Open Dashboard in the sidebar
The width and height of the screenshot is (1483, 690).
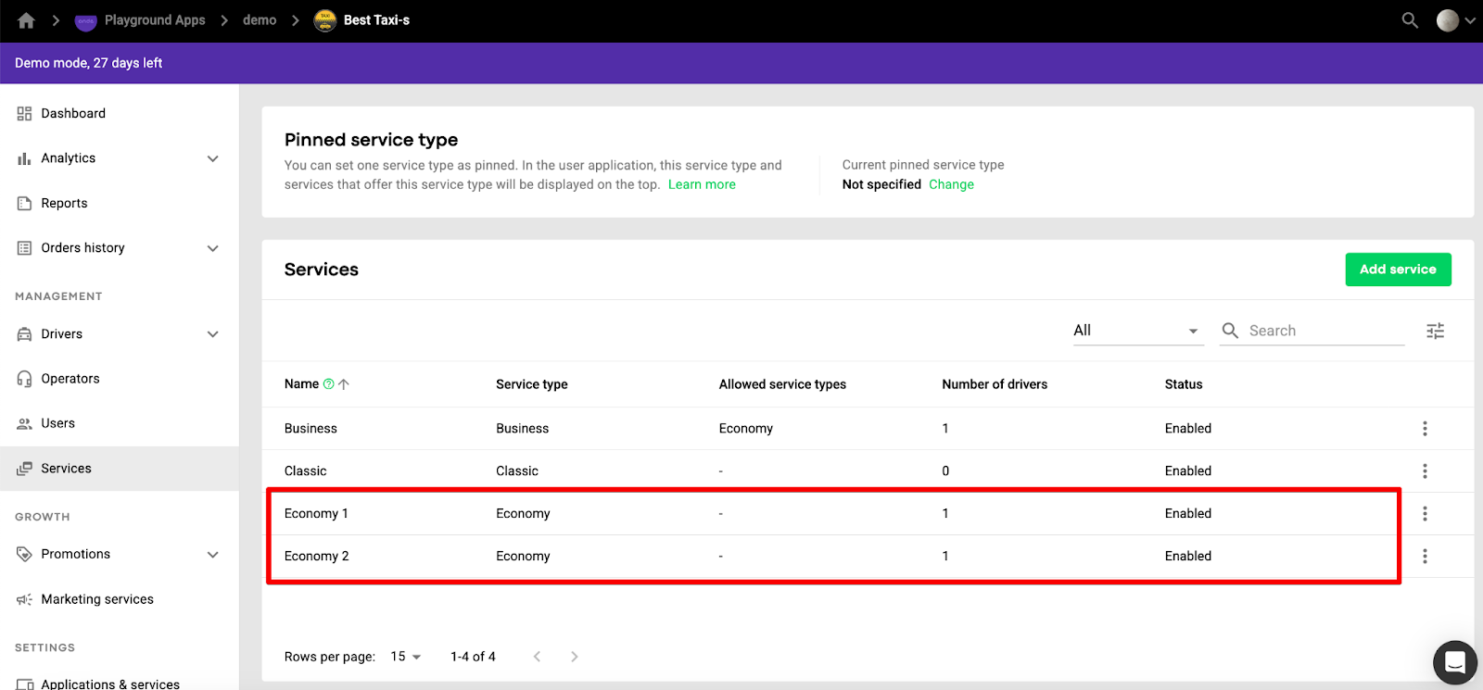click(73, 114)
